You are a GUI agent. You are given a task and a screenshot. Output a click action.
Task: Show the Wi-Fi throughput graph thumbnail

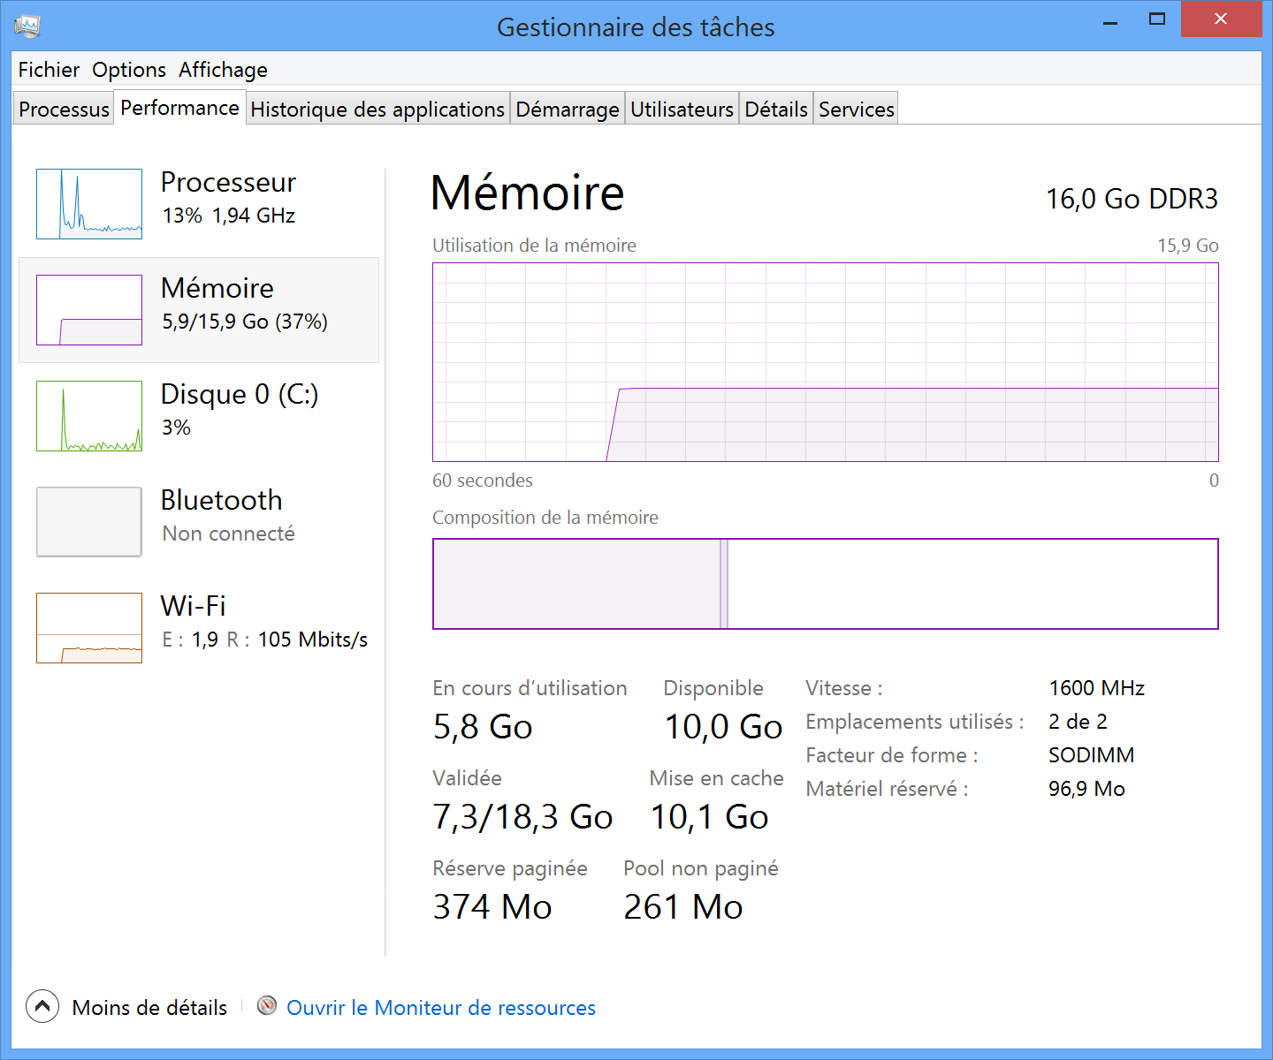pos(89,628)
